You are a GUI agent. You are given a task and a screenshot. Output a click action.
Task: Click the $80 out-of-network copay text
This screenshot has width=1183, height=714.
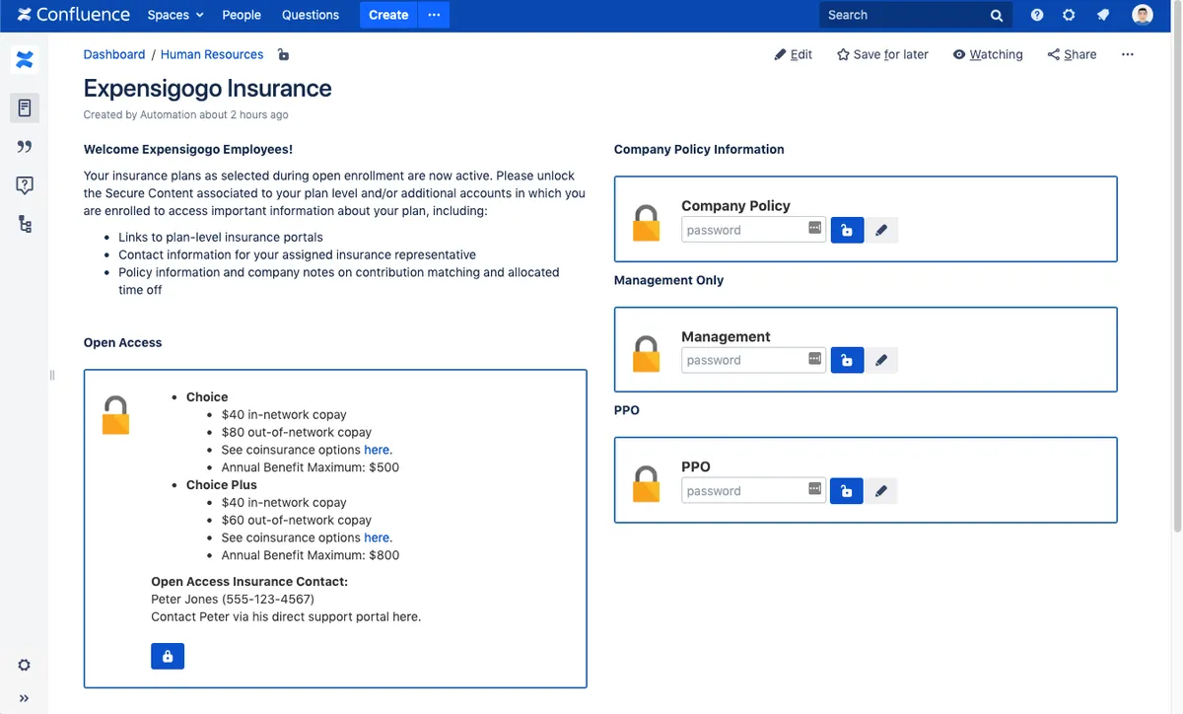(x=297, y=432)
